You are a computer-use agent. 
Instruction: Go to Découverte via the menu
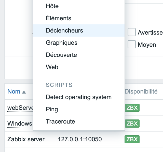(x=61, y=55)
